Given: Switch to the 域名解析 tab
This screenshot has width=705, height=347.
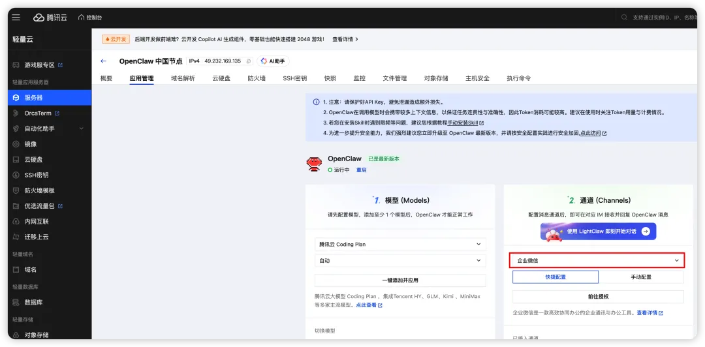Looking at the screenshot, I should (183, 78).
